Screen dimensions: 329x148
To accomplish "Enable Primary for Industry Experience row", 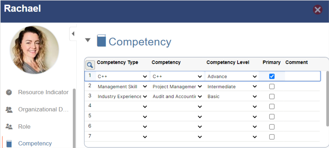I will click(272, 96).
